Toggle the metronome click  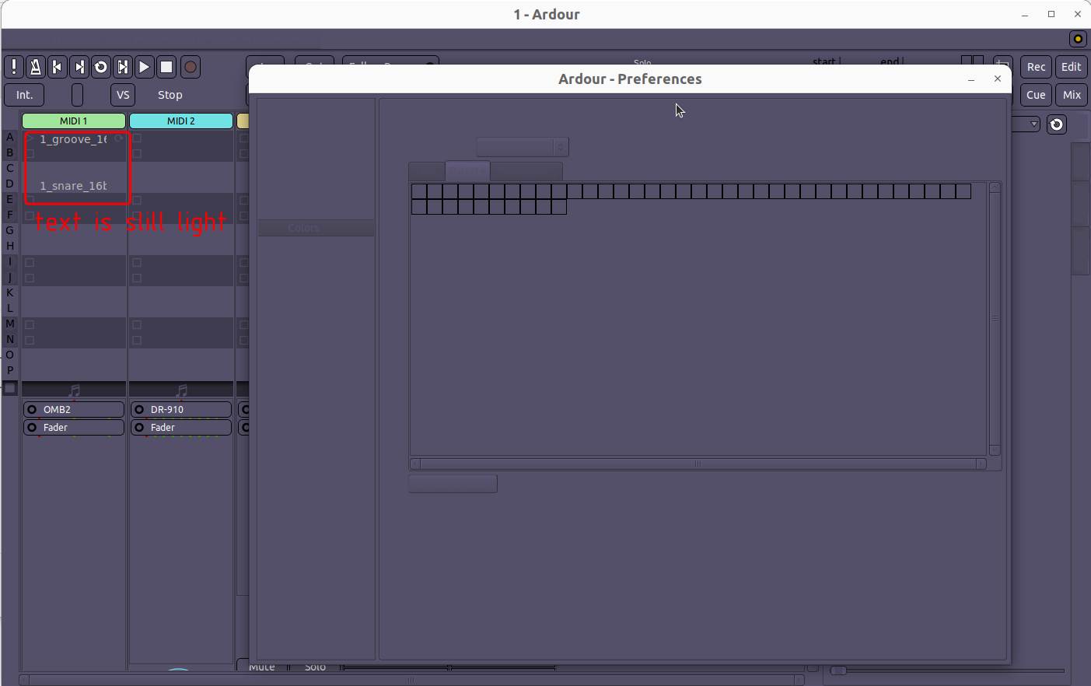pos(35,67)
